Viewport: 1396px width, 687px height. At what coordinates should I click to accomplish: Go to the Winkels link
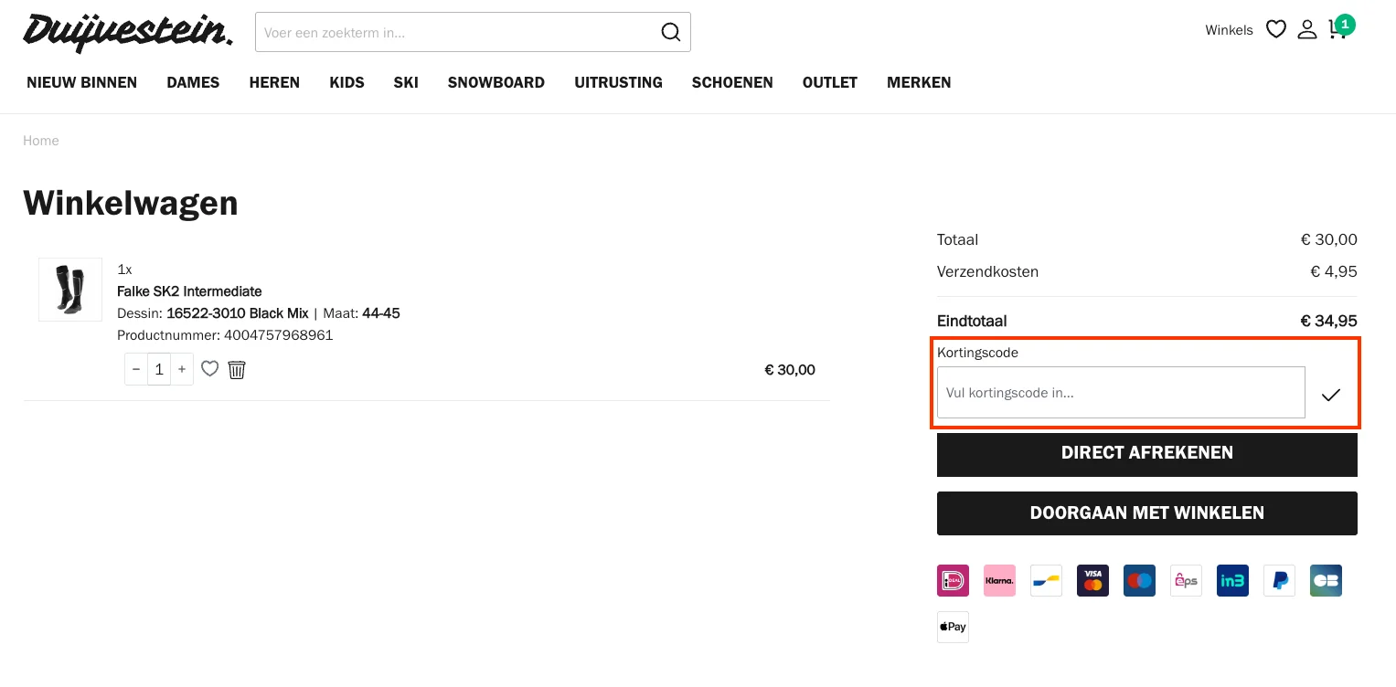1229,30
